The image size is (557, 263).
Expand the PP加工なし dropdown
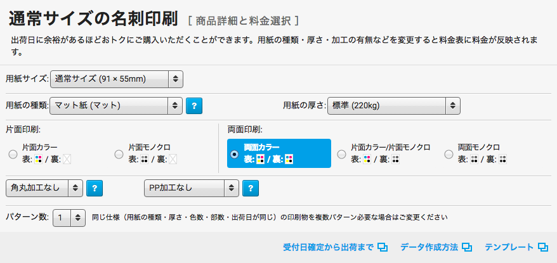click(192, 188)
